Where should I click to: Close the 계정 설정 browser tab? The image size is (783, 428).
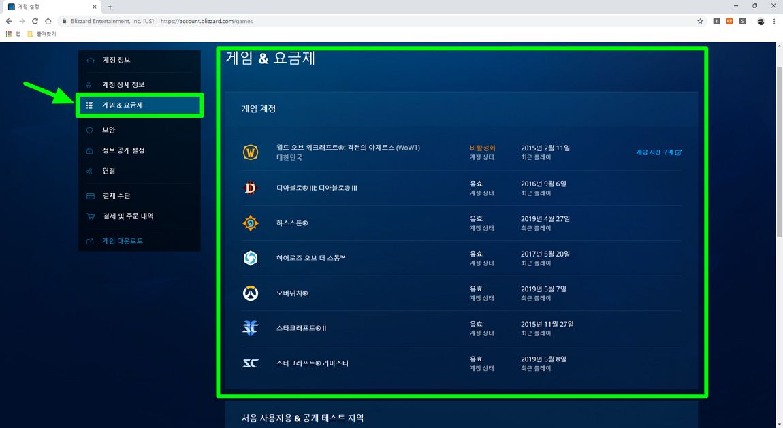coord(95,7)
